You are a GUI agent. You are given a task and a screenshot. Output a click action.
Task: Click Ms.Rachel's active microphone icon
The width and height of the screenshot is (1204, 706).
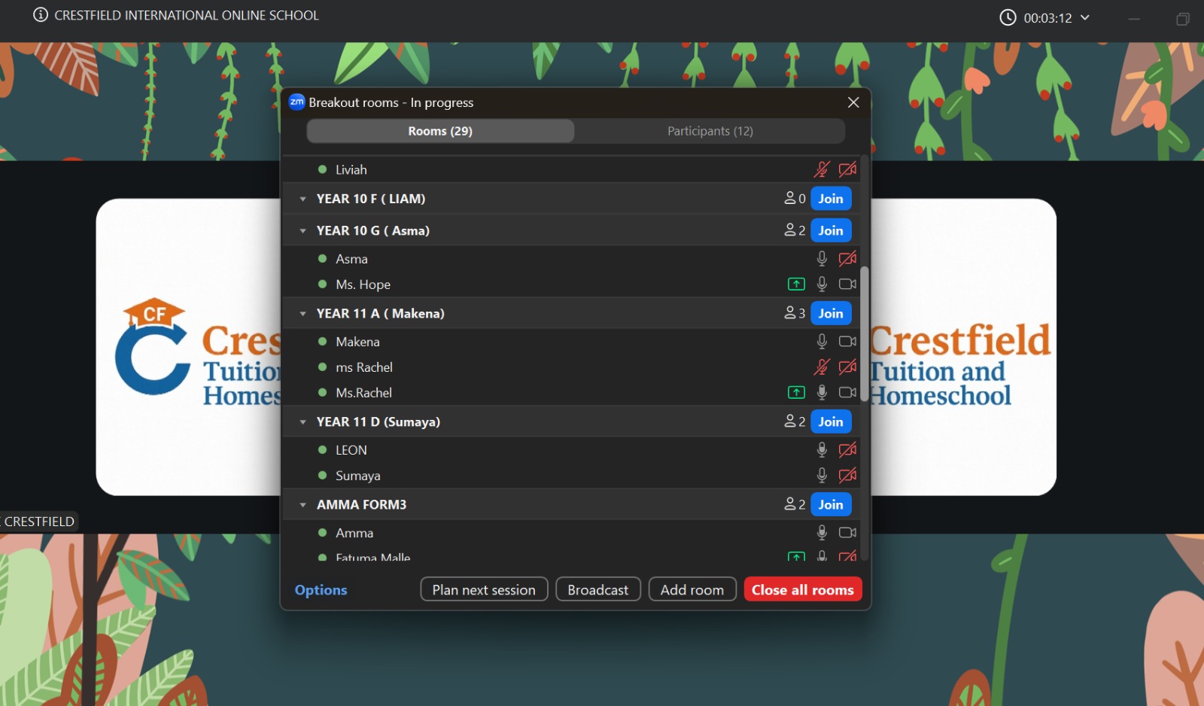click(822, 392)
